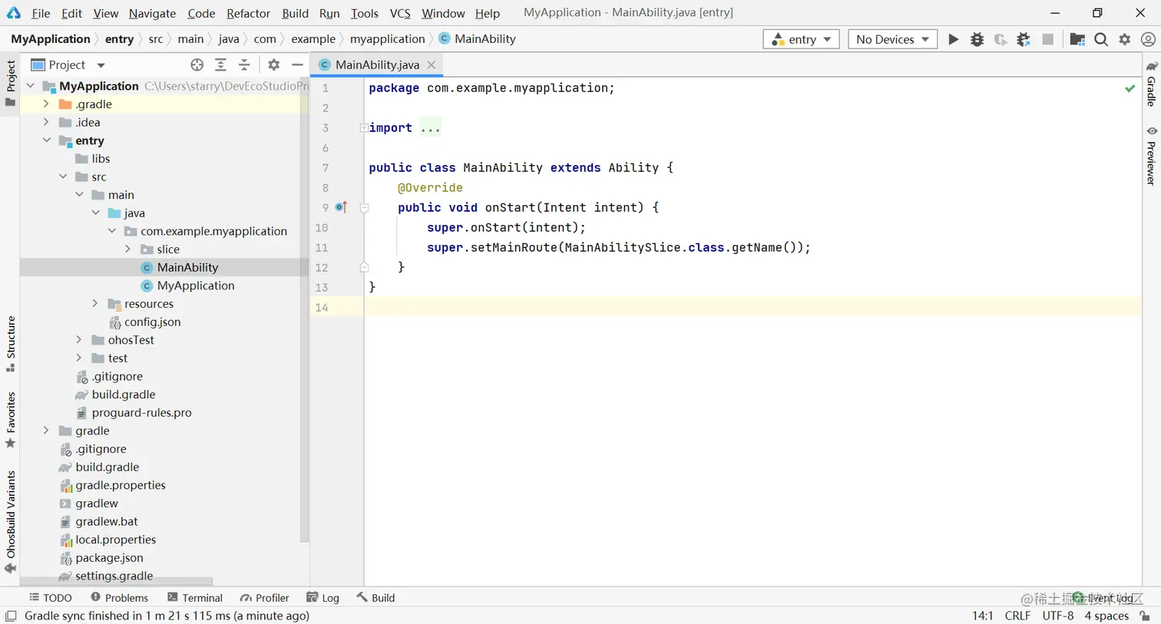
Task: Open the OhosBuild Variants tool window
Action: [x=10, y=522]
